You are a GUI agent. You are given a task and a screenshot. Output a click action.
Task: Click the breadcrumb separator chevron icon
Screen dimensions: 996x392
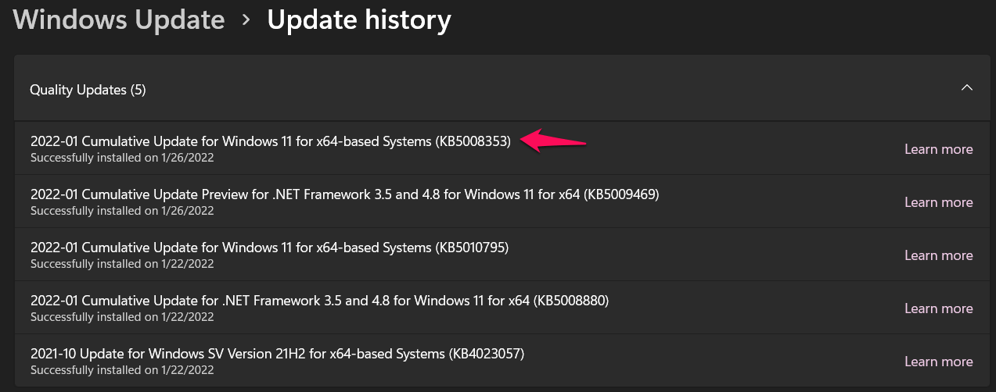pos(246,20)
